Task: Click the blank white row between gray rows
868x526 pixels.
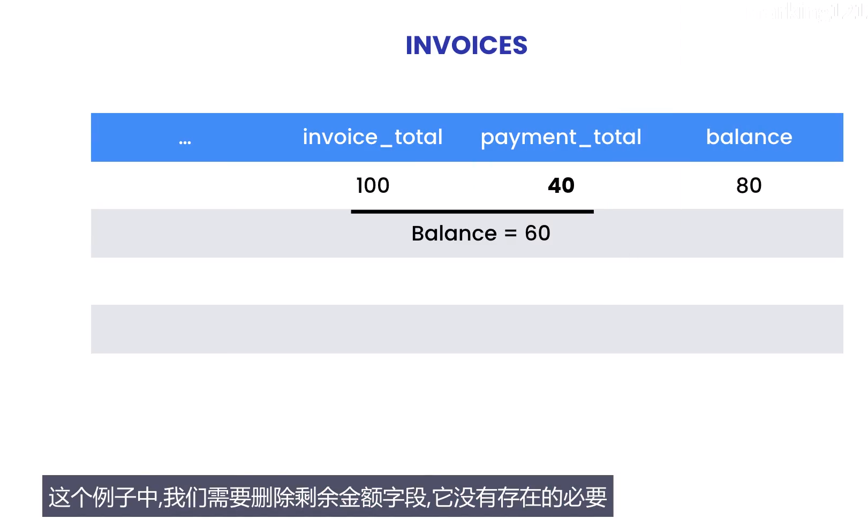Action: [x=466, y=281]
